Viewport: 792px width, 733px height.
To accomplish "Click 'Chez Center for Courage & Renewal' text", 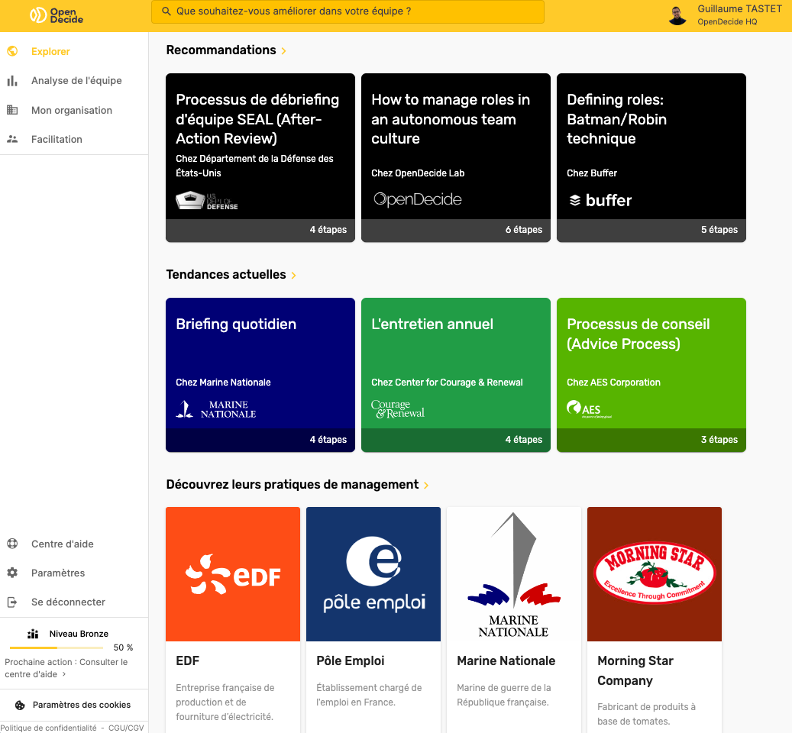I will [447, 382].
